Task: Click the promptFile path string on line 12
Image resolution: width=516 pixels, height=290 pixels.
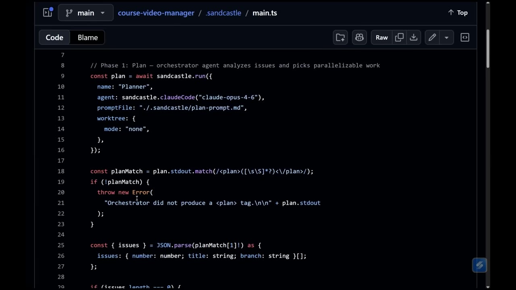Action: [x=191, y=108]
